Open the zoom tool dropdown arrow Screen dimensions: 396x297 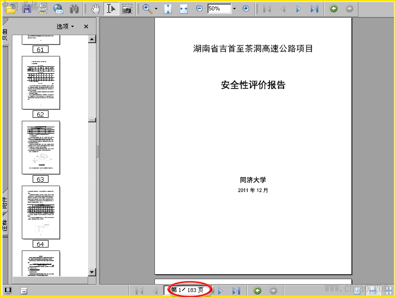click(x=156, y=9)
